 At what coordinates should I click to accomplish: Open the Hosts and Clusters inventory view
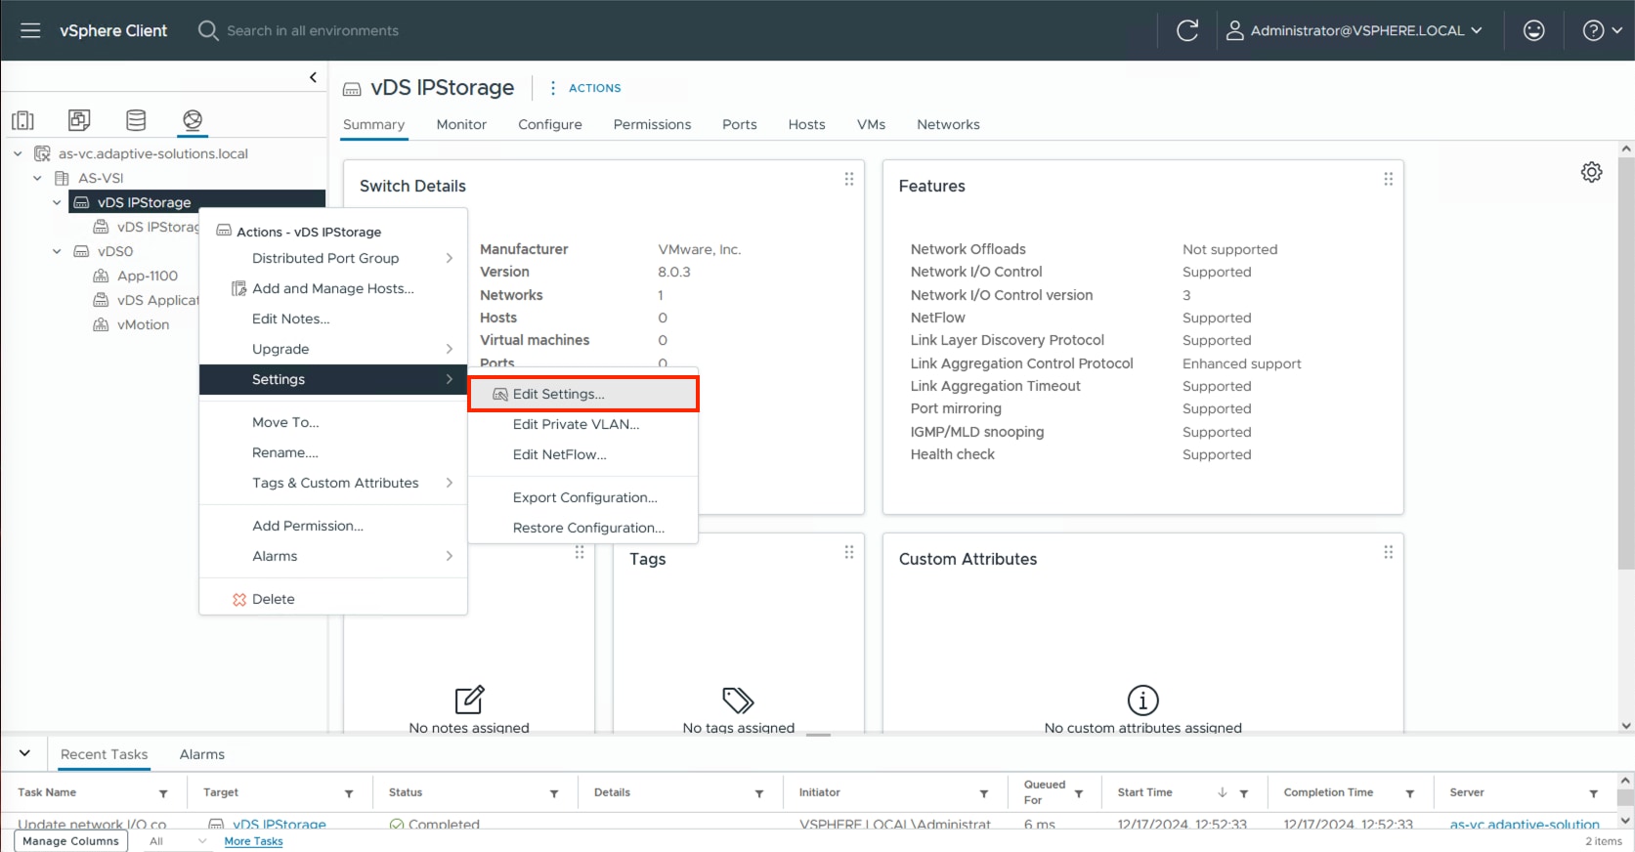(22, 120)
